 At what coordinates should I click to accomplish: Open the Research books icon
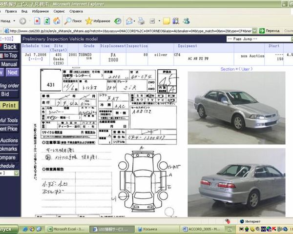176,21
